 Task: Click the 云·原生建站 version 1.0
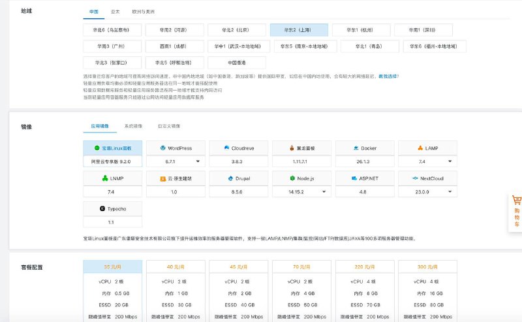pos(176,191)
